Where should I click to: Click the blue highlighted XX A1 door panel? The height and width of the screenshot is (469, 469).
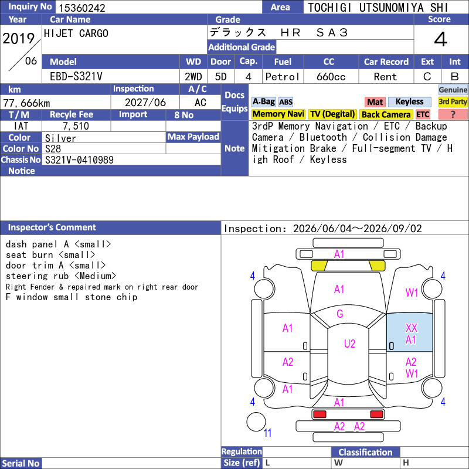coord(409,332)
